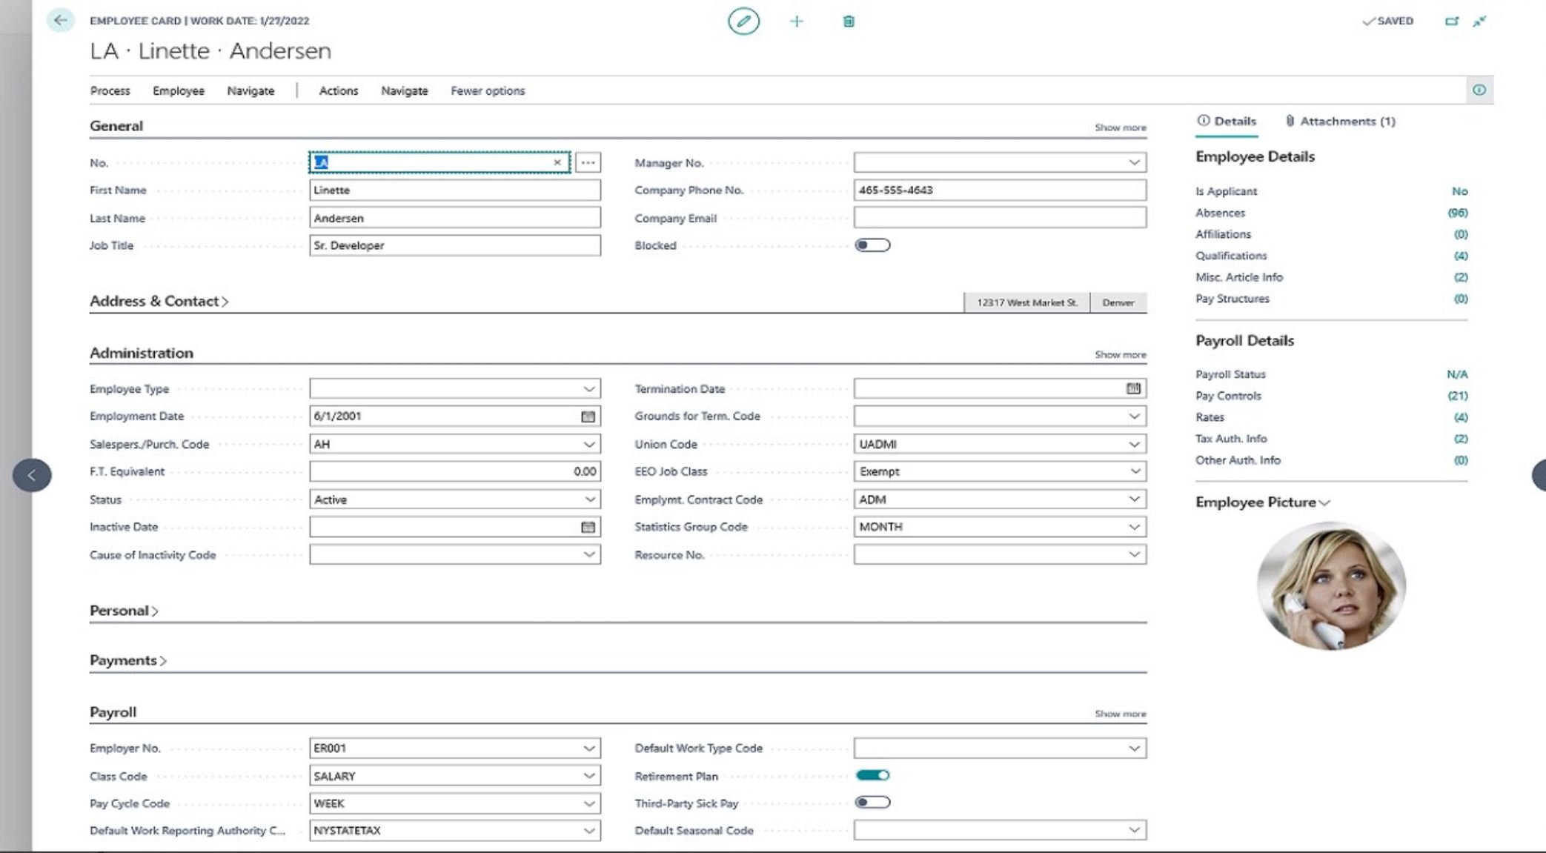Expand the page to full screen
Screen dimensions: 1546x853
[x=1479, y=21]
